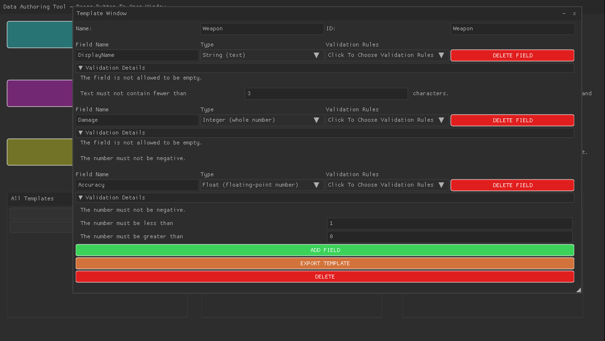The height and width of the screenshot is (341, 605).
Task: Delete the DisplayName field
Action: click(512, 55)
